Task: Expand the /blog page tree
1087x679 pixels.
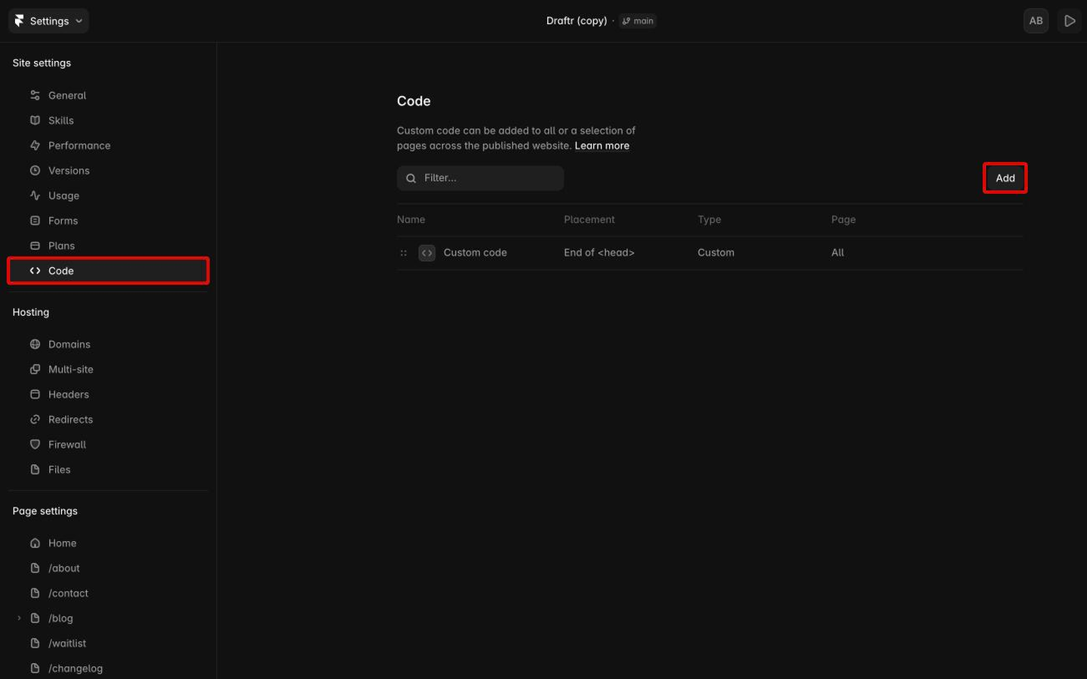Action: click(x=19, y=619)
